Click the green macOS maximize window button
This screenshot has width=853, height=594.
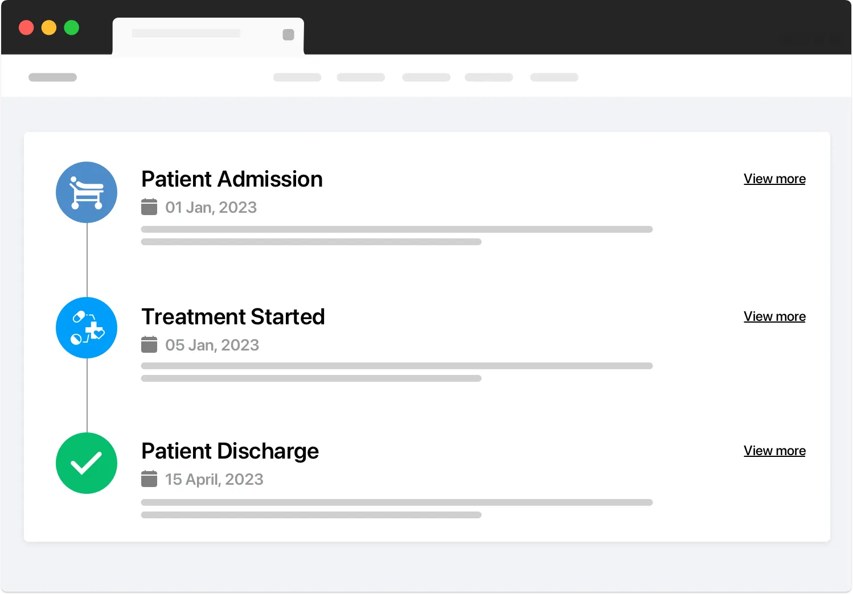pyautogui.click(x=72, y=27)
